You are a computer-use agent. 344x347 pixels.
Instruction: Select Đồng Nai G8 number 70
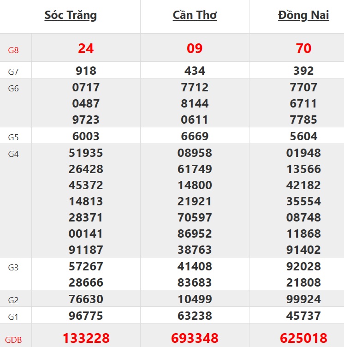pyautogui.click(x=303, y=48)
